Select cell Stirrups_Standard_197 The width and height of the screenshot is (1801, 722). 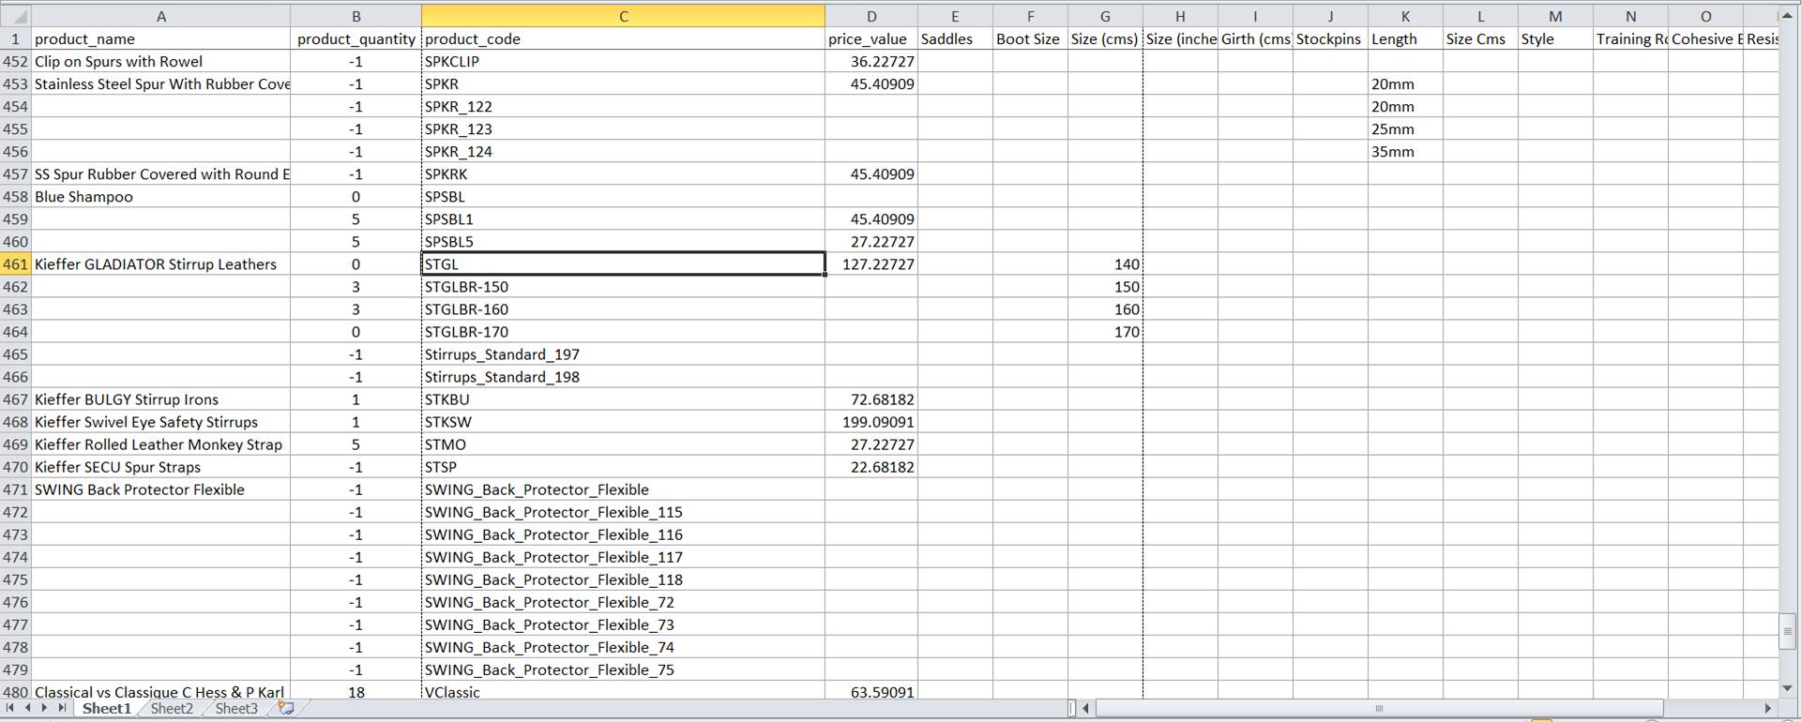624,354
